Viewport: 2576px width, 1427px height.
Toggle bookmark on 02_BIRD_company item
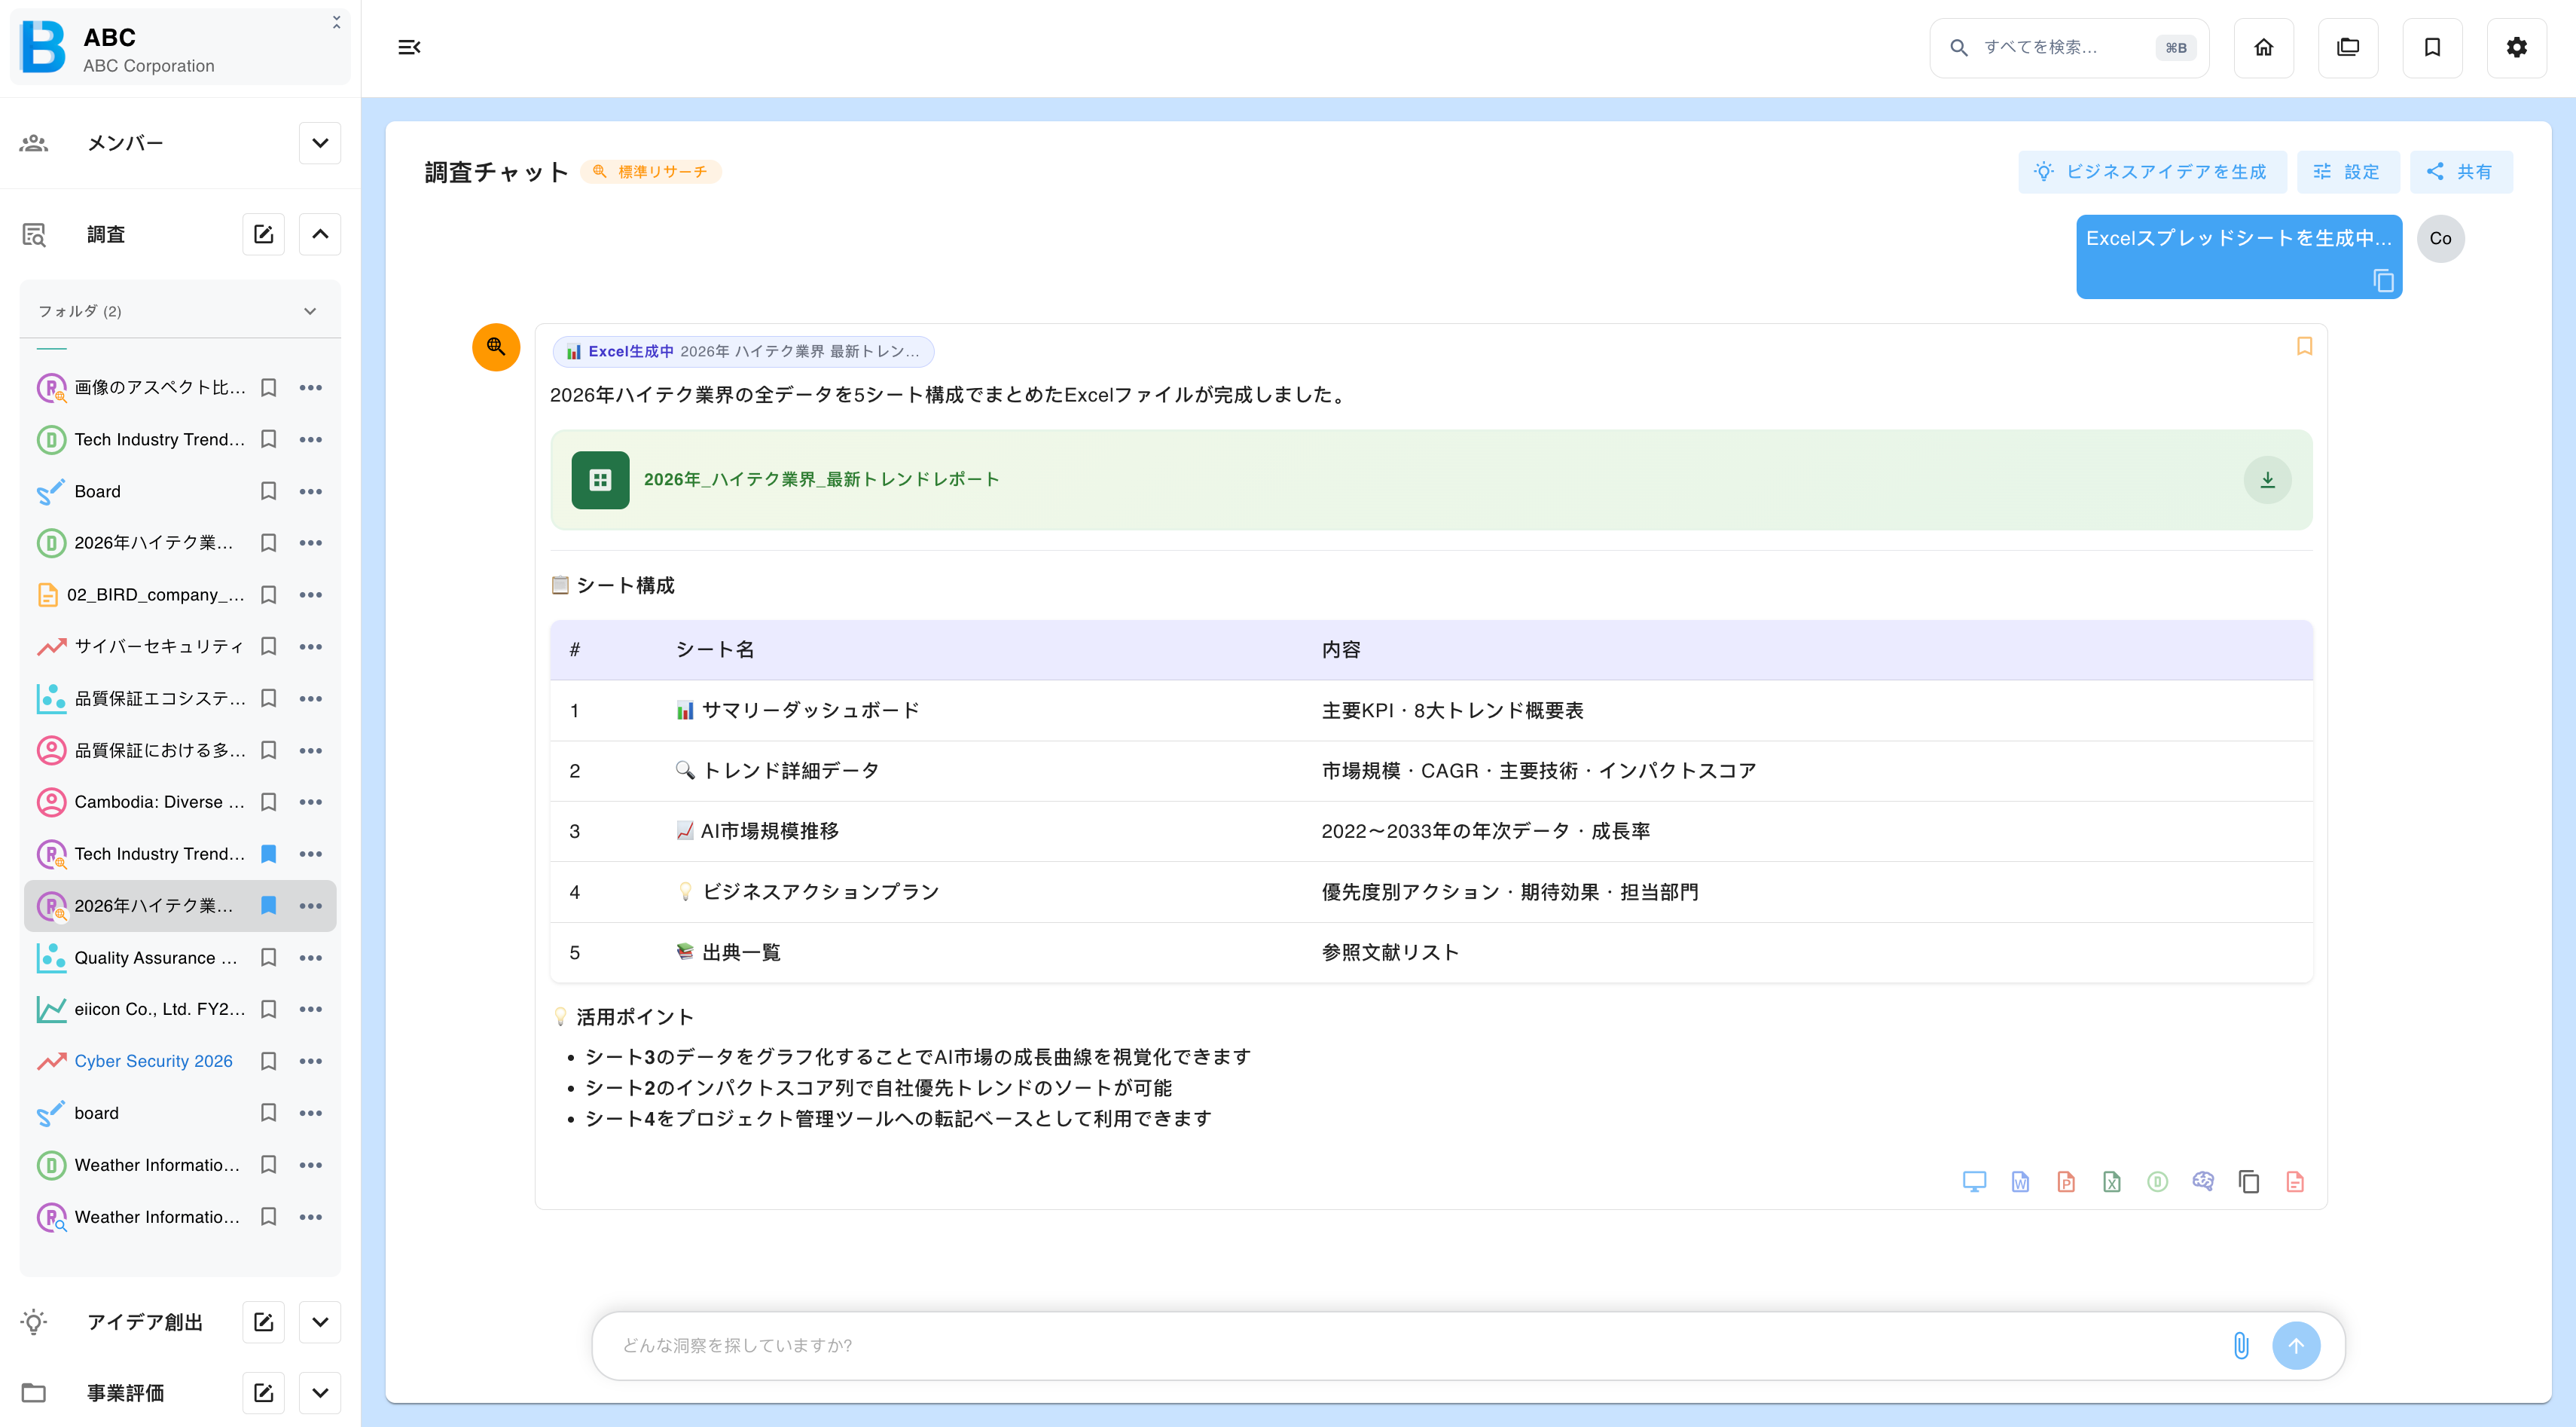[x=268, y=595]
